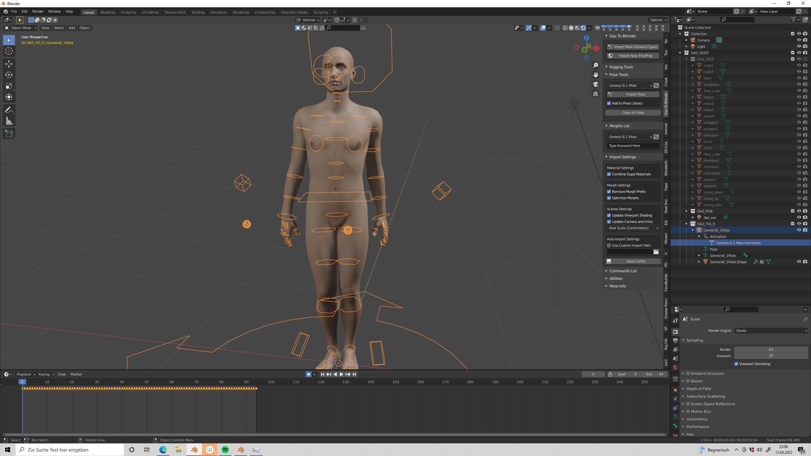811x456 pixels.
Task: Select the Move tool
Action: [9, 64]
